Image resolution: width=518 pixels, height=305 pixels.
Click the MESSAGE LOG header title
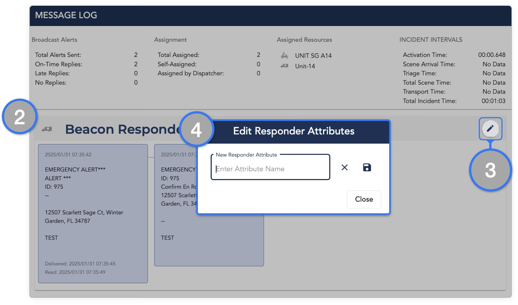pyautogui.click(x=66, y=15)
